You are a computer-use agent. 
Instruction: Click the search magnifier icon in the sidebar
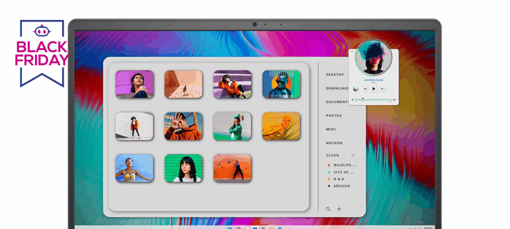[x=328, y=209]
